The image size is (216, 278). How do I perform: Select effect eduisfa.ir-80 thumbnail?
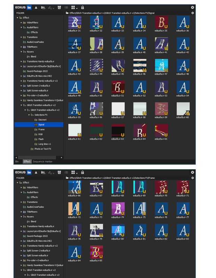(118, 230)
